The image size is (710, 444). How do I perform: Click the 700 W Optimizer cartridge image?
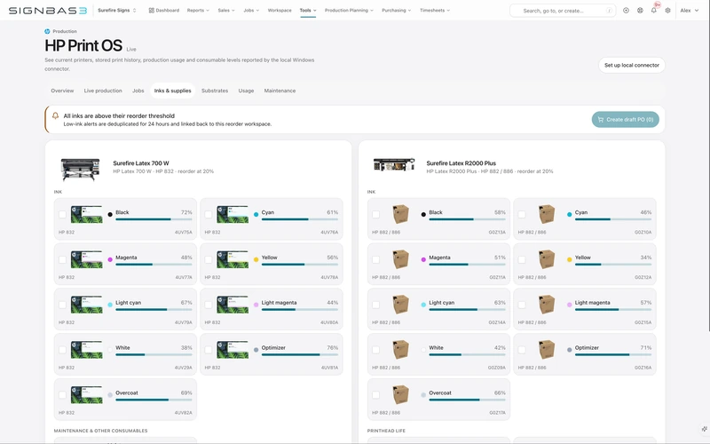coord(233,350)
